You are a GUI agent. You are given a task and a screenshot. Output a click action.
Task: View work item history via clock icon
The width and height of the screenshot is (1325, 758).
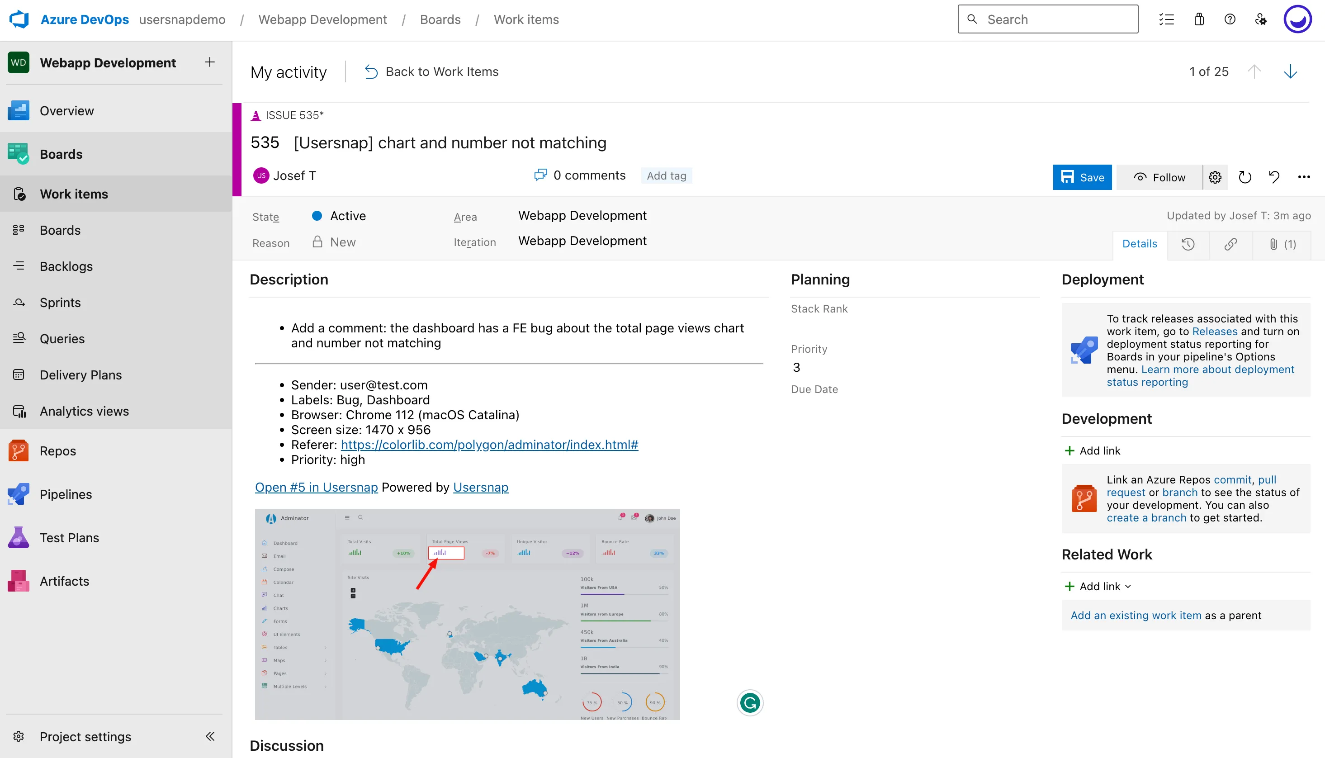1188,244
